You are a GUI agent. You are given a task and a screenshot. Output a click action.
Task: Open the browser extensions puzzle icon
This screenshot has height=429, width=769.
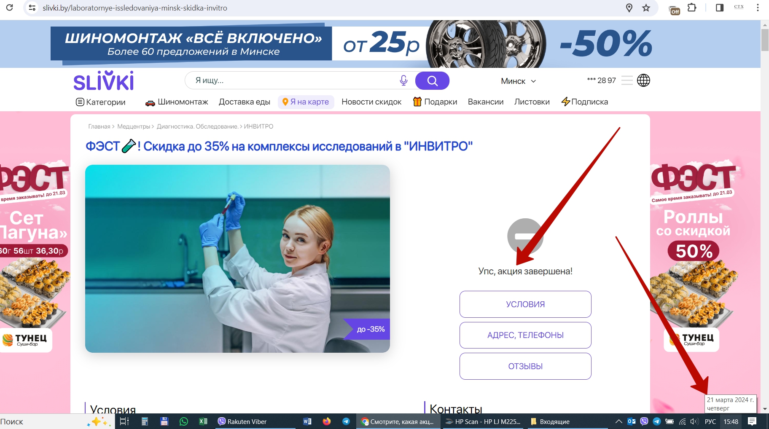[x=692, y=8]
